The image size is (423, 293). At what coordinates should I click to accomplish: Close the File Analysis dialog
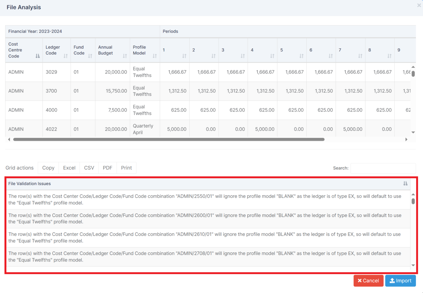click(419, 5)
